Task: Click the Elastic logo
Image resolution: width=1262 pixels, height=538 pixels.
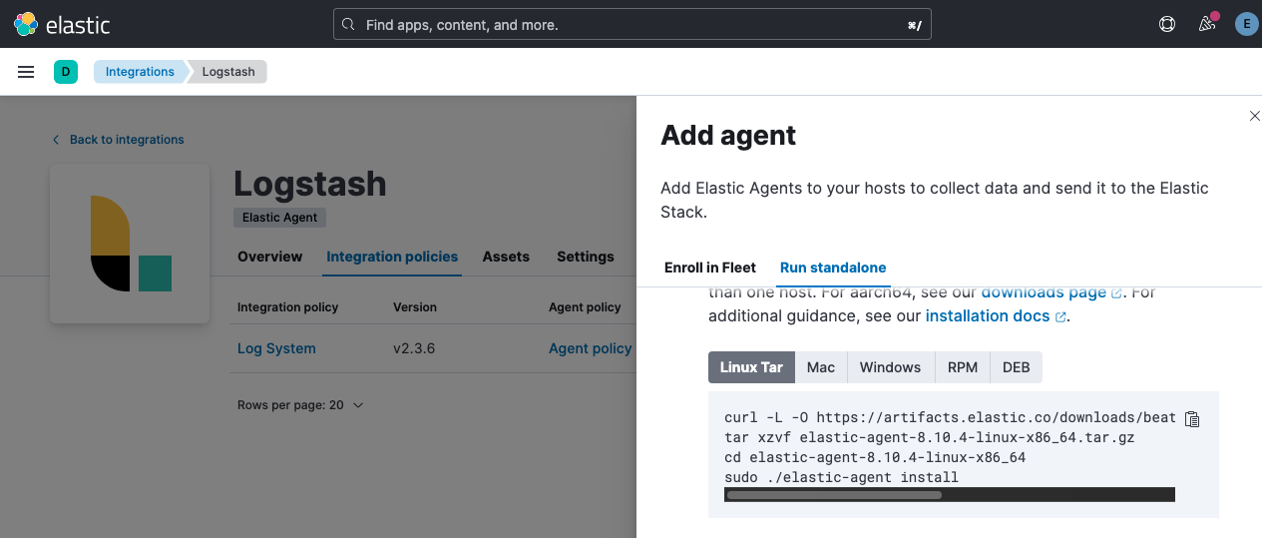Action: point(62,24)
